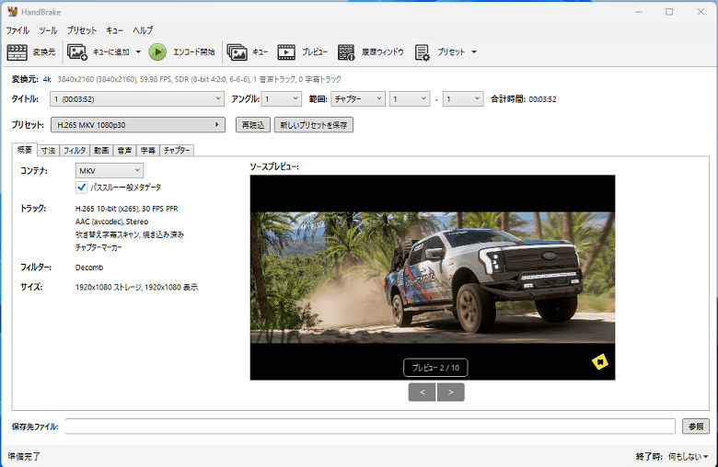Open the start chapter dropdown
This screenshot has height=467, width=718.
pos(410,98)
